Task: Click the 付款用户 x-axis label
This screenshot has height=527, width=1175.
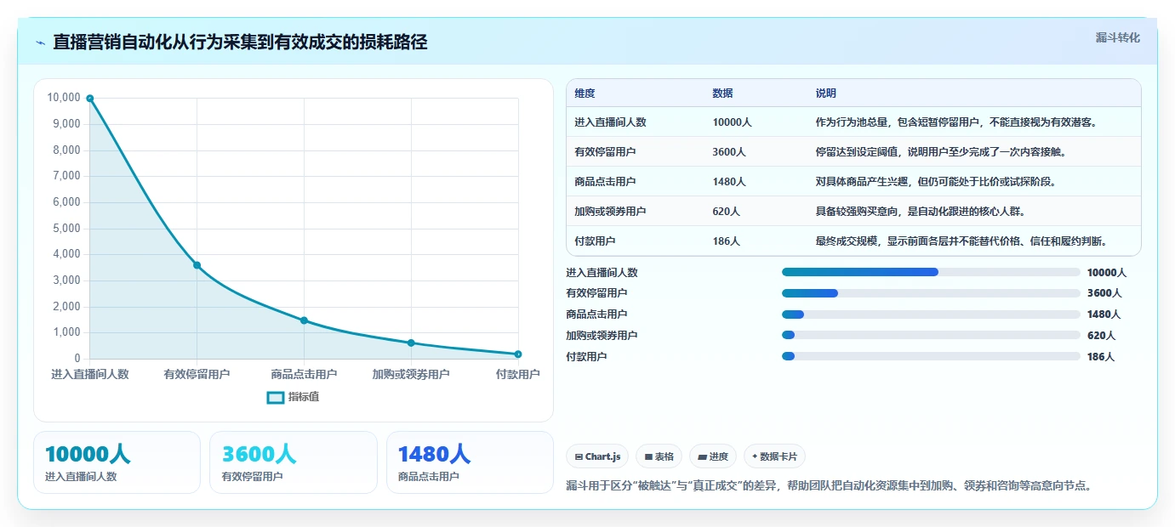Action: [x=517, y=374]
